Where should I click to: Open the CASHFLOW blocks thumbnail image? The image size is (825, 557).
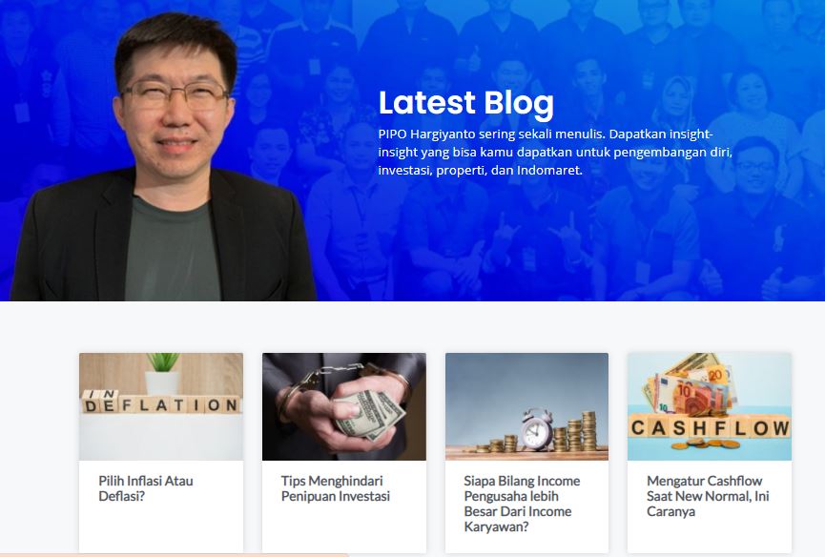click(710, 406)
